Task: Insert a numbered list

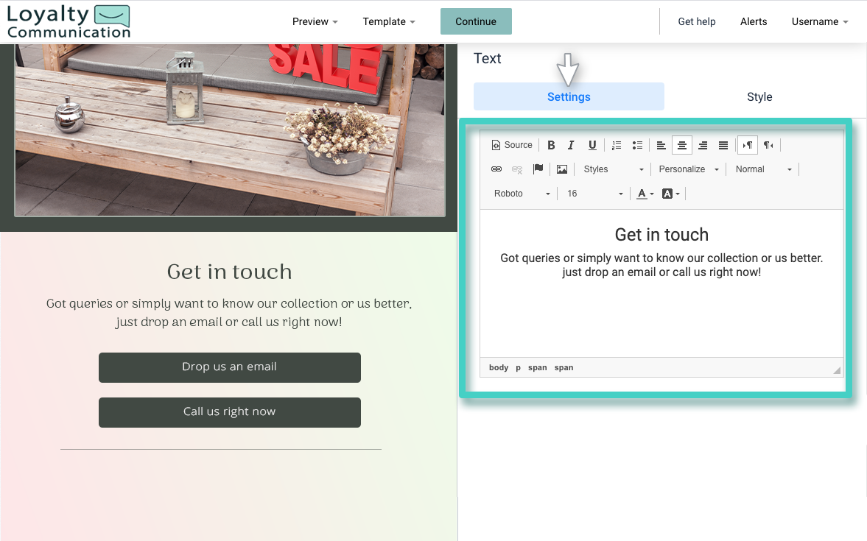Action: (617, 145)
